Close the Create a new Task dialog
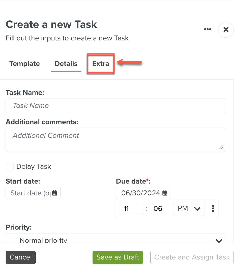234x271 pixels. click(x=226, y=30)
